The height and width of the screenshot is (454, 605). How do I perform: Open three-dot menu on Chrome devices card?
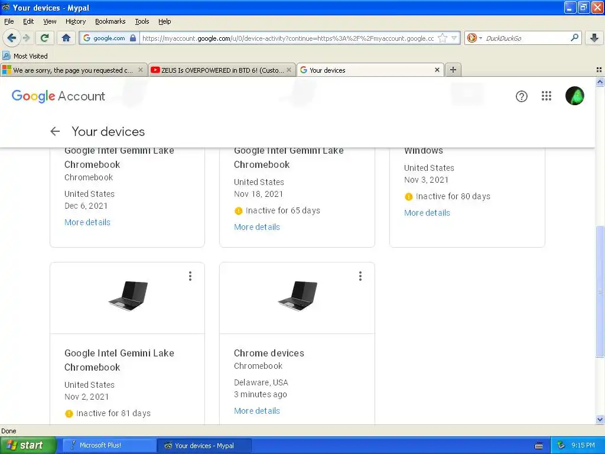360,276
